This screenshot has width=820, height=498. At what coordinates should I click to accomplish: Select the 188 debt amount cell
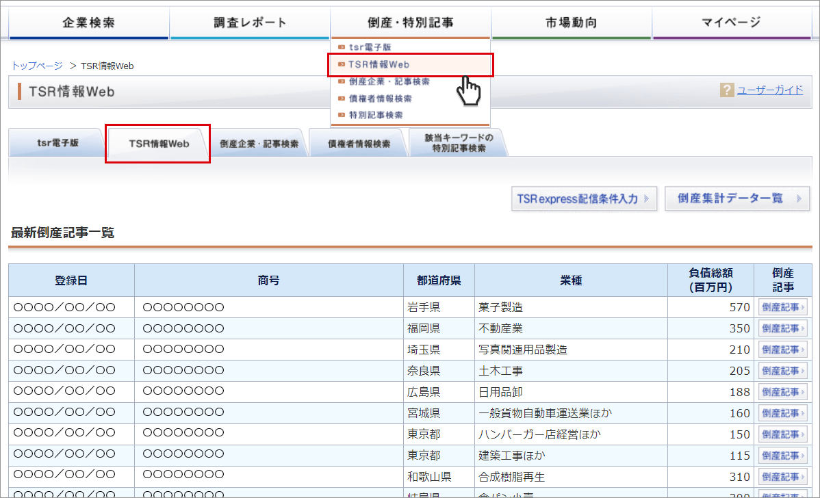coord(710,392)
